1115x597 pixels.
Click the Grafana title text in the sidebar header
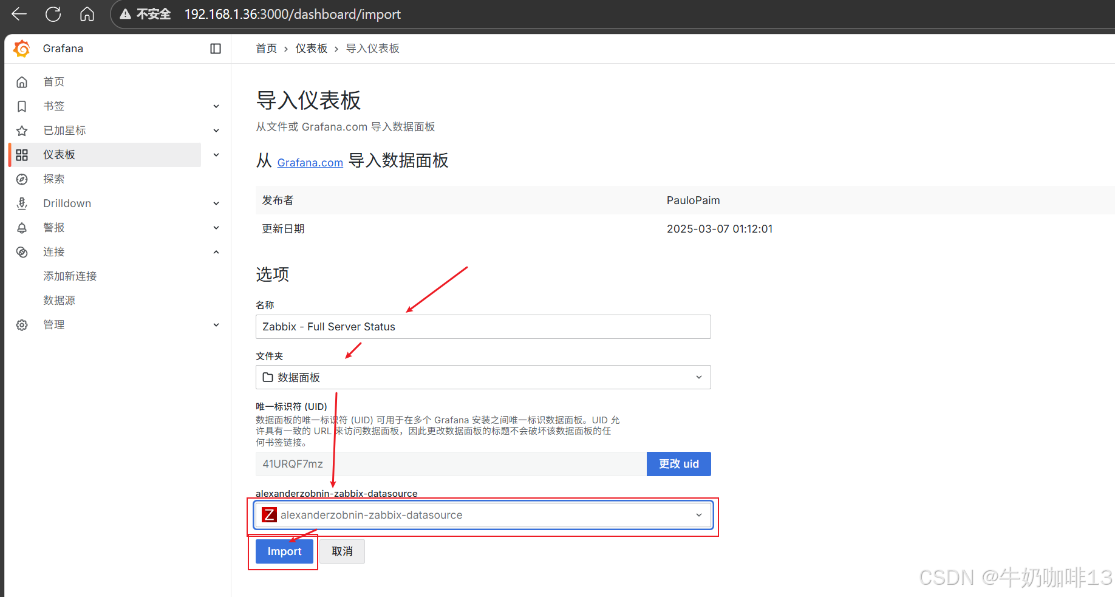[x=63, y=49]
